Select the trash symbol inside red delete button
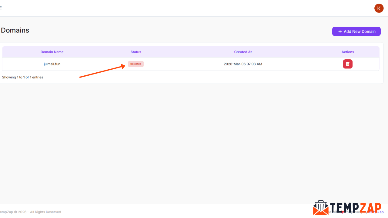The width and height of the screenshot is (388, 218). [x=347, y=64]
